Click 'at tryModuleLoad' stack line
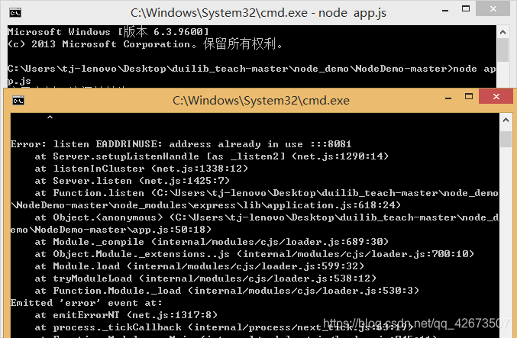The image size is (517, 338). [205, 278]
